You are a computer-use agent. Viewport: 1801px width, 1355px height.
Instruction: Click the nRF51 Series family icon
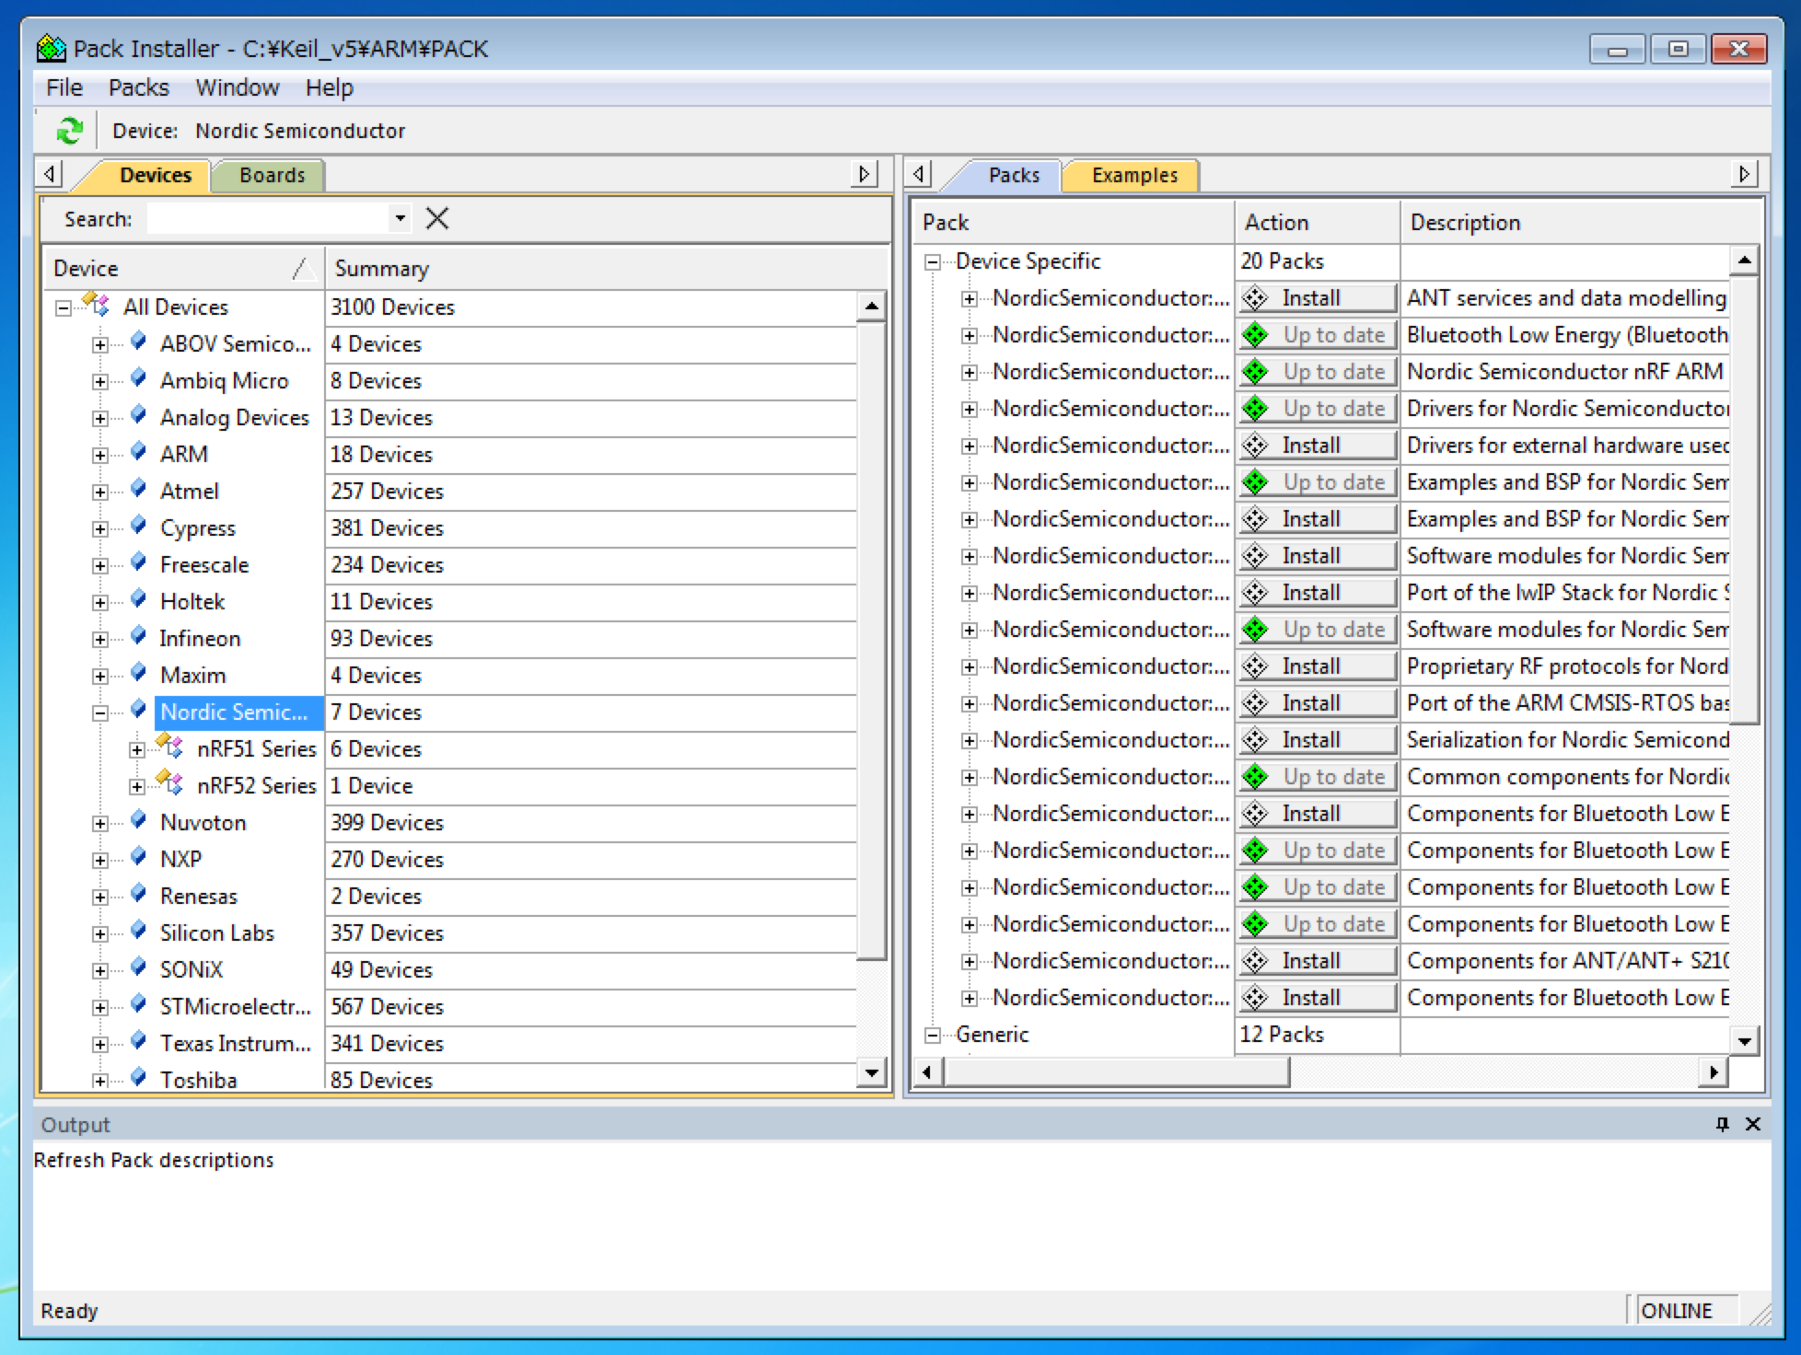click(169, 747)
